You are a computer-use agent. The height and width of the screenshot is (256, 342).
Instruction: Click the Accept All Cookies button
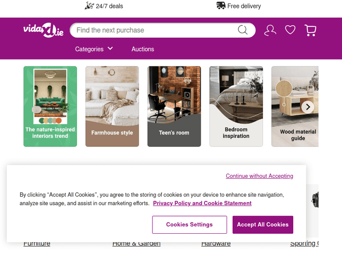(x=263, y=225)
